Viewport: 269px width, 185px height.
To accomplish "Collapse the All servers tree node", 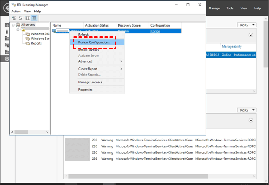I will point(13,25).
